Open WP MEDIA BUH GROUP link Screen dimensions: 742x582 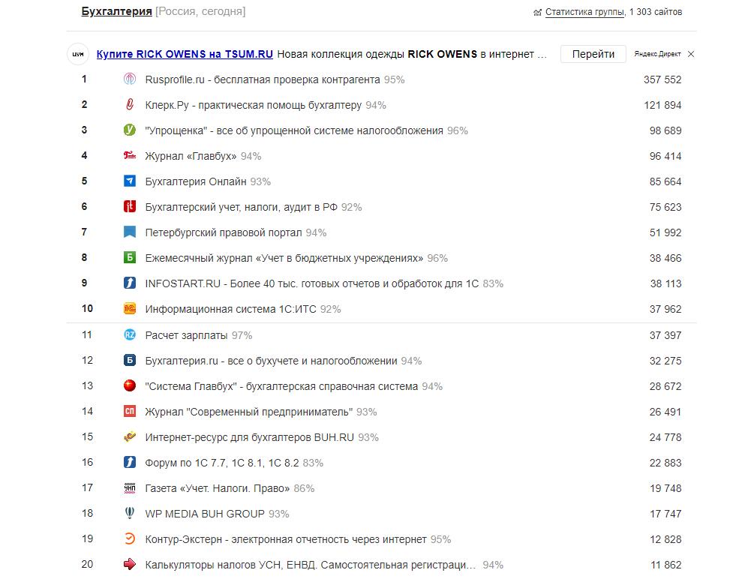pos(205,514)
